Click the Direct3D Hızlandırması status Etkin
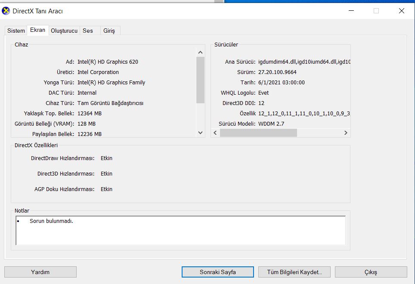415x284 pixels. pyautogui.click(x=106, y=174)
